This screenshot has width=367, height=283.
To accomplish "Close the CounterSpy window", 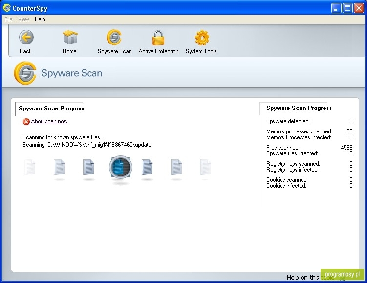I will (x=359, y=8).
